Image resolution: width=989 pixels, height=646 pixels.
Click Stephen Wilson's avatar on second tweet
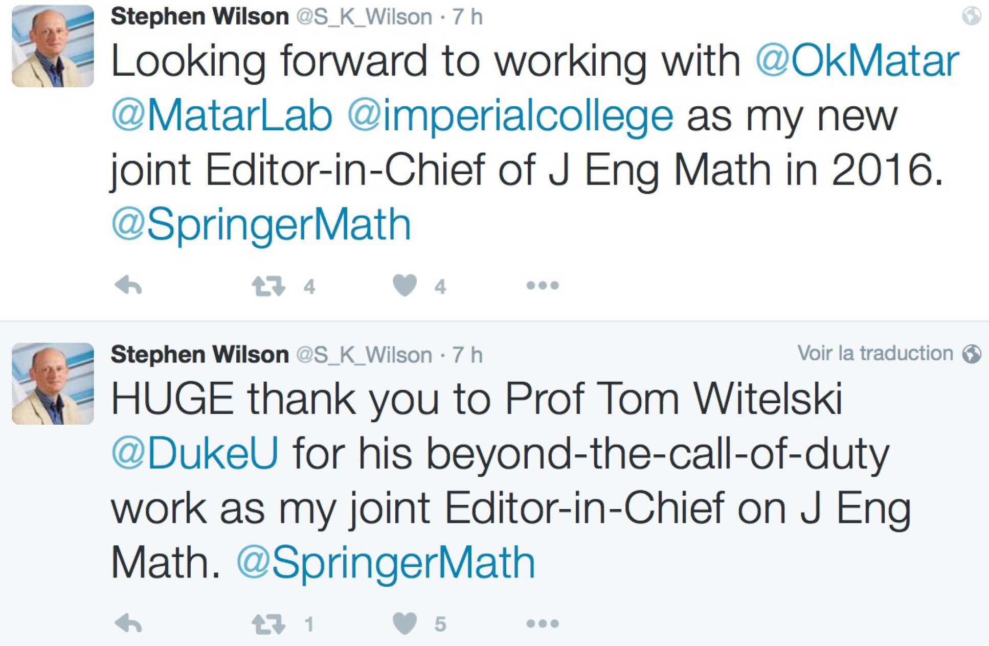point(53,384)
